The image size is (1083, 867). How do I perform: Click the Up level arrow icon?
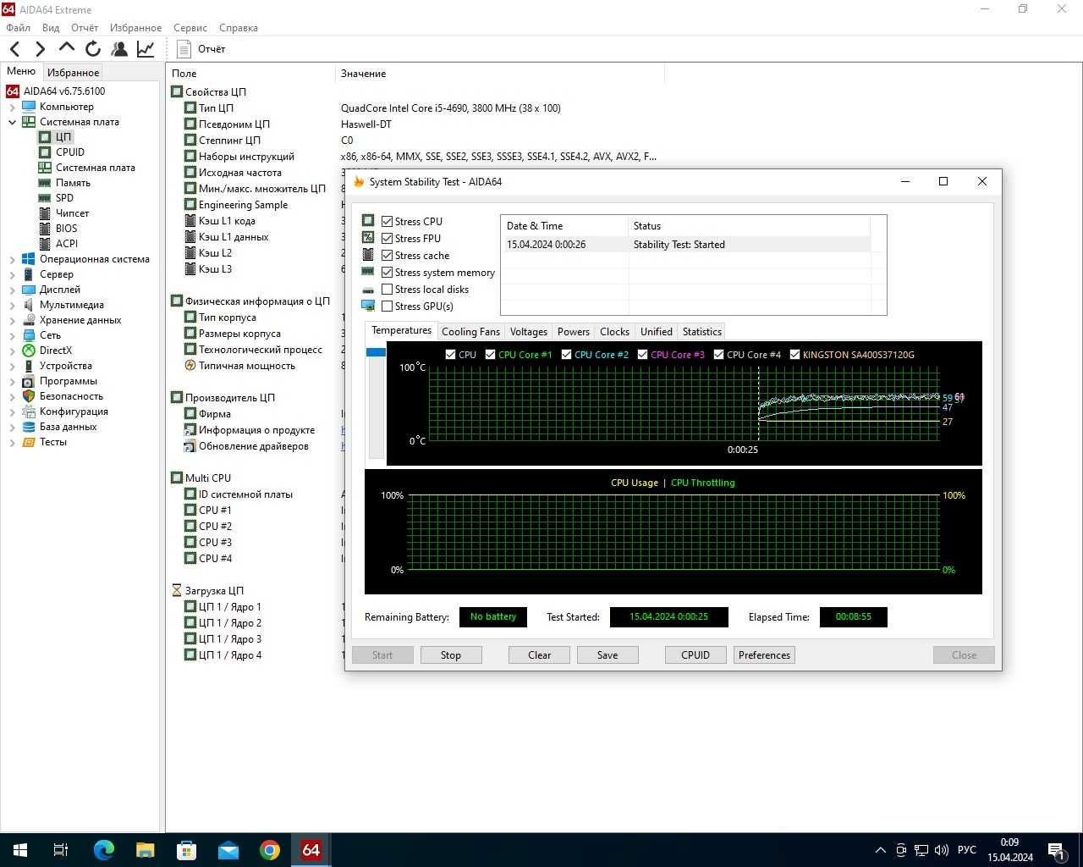click(67, 47)
